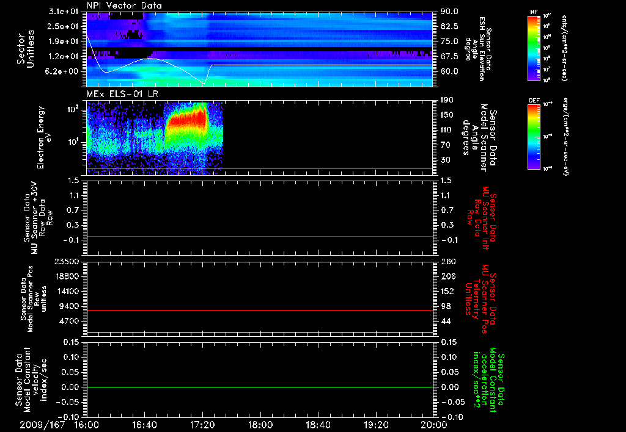Screen dimensions: 626x432
Task: Click the red high-flux region in ELS spectrogram
Action: (187, 120)
